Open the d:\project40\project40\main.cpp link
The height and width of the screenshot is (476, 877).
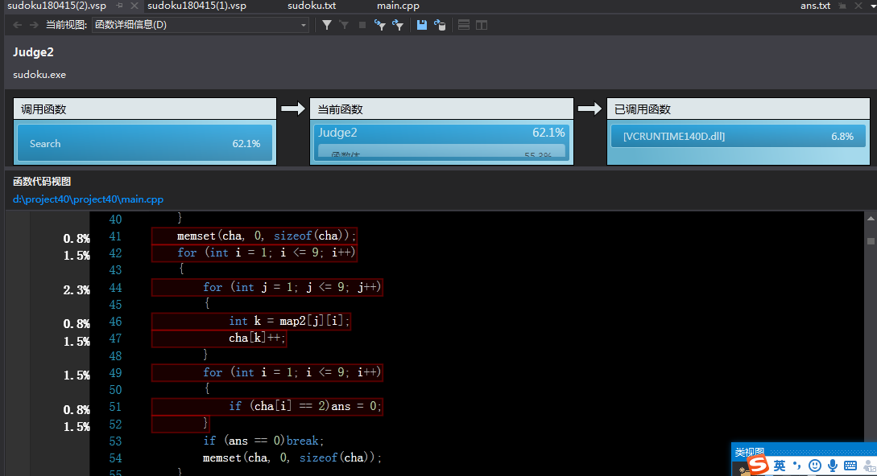coord(88,199)
